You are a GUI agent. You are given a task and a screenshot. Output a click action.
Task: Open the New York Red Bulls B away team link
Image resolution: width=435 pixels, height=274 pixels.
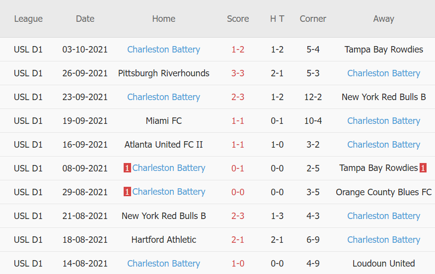(384, 97)
